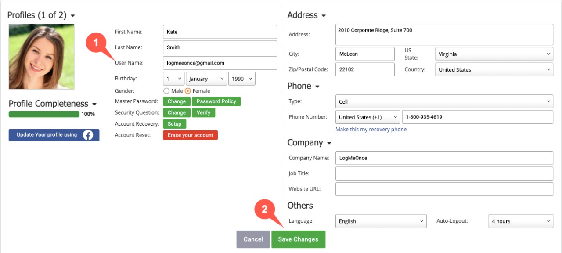Image resolution: width=562 pixels, height=253 pixels.
Task: Open the birthday month dropdown showing January
Action: [x=206, y=79]
